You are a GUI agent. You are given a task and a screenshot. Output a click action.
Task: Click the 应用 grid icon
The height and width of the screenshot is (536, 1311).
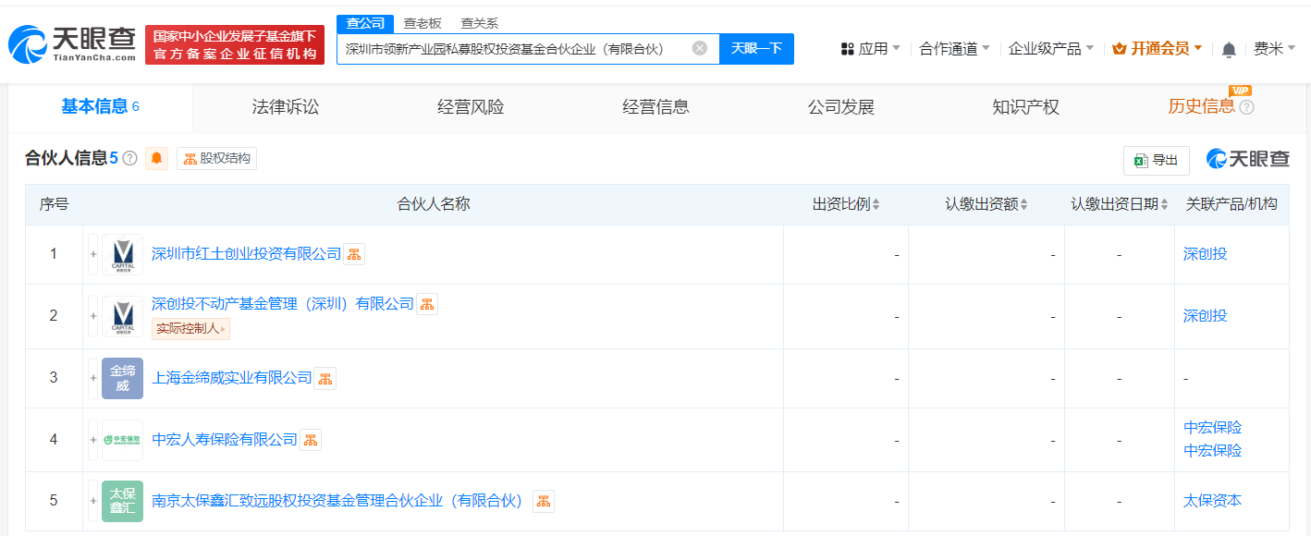[x=847, y=49]
